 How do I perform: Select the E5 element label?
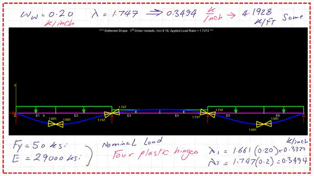pos(228,116)
